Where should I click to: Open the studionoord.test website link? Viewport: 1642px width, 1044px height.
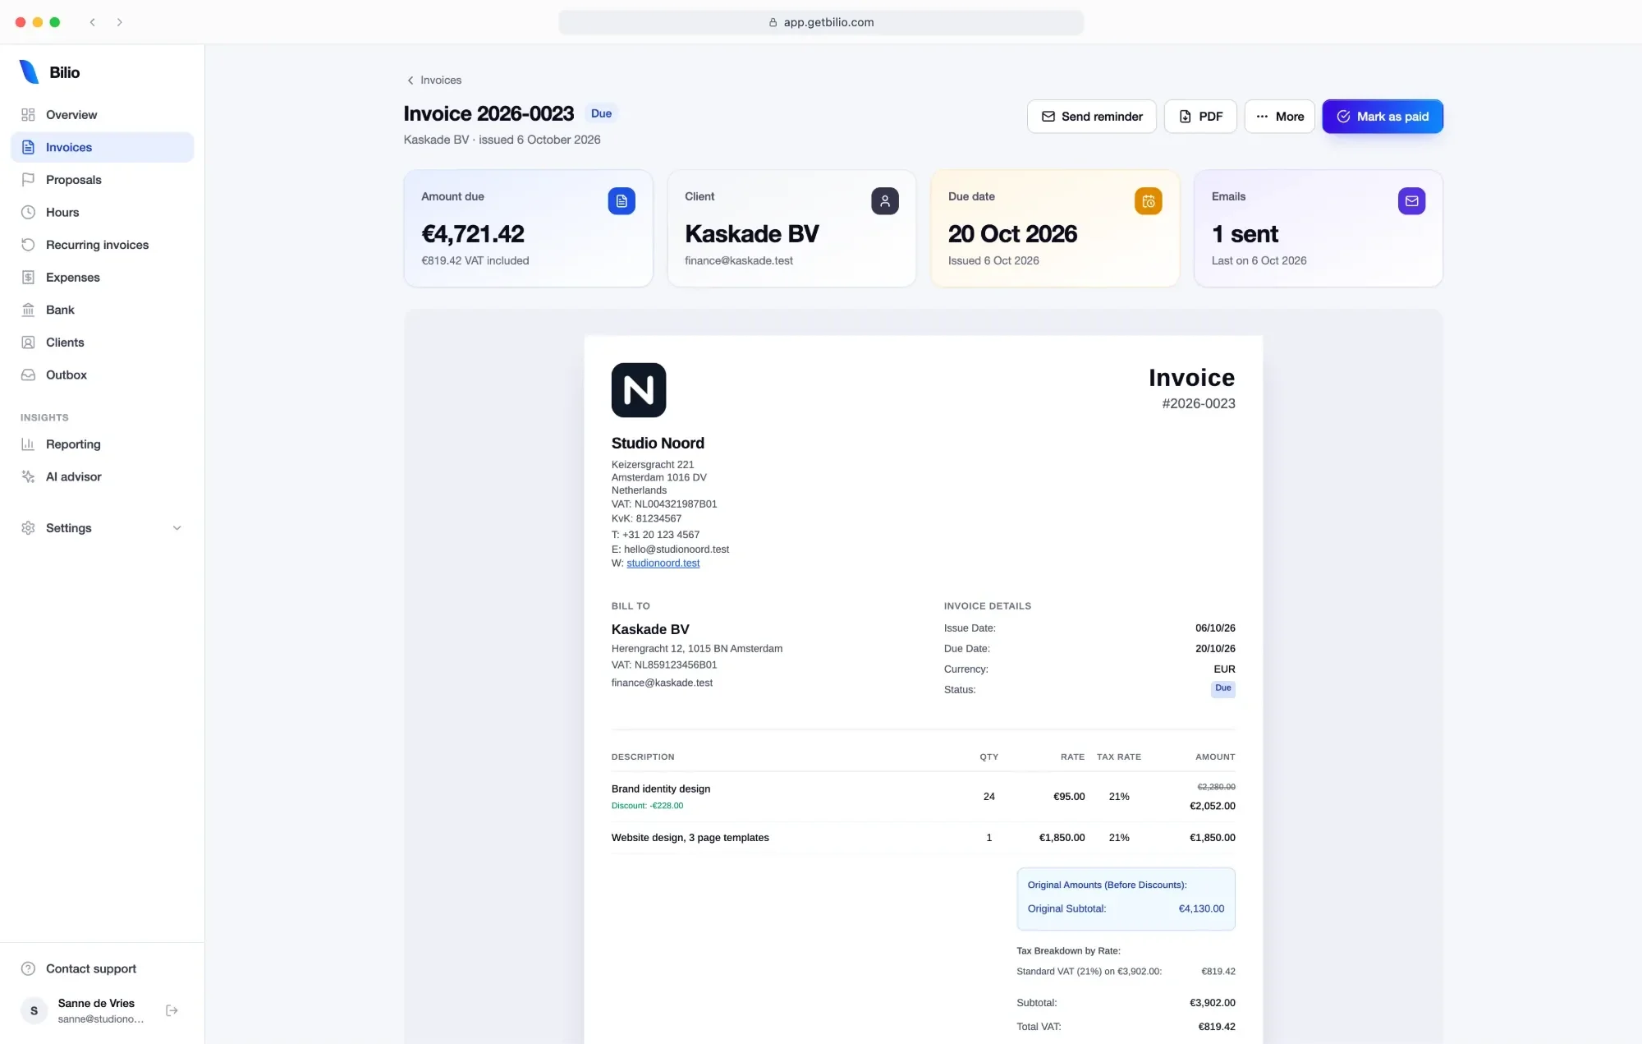pyautogui.click(x=663, y=563)
